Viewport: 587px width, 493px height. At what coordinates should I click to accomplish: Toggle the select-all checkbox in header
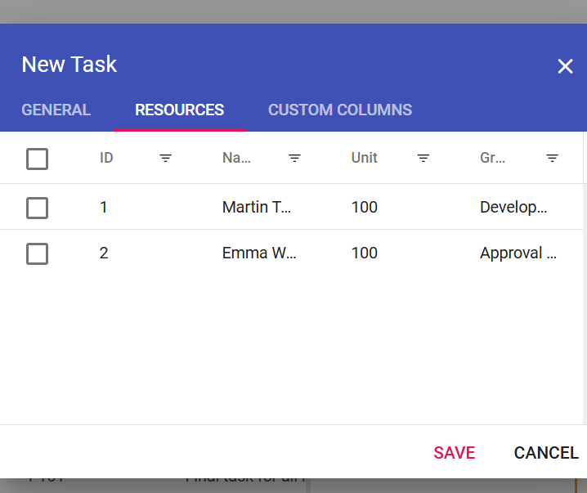[x=37, y=159]
